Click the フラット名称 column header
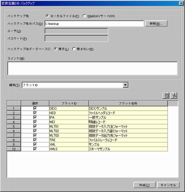Image resolution: width=185 pixels, height=192 pixels. point(128,103)
